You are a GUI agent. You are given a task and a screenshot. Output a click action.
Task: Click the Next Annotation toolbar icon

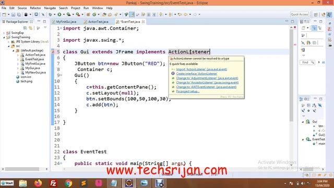point(161,15)
